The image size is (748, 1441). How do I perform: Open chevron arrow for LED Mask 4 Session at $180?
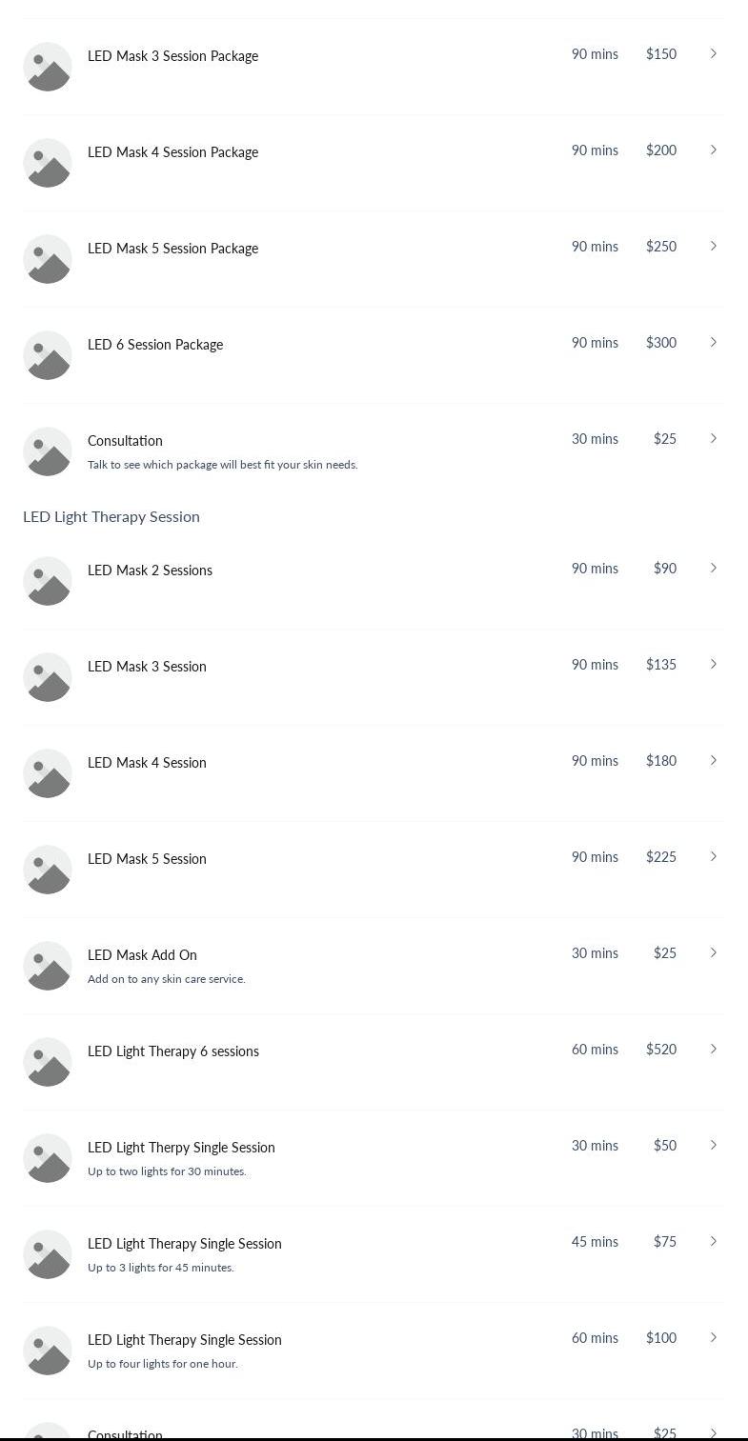713,760
